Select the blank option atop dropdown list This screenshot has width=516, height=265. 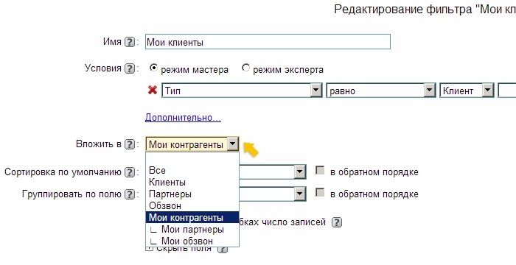coord(192,159)
